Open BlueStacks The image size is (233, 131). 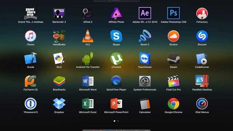click(x=59, y=81)
